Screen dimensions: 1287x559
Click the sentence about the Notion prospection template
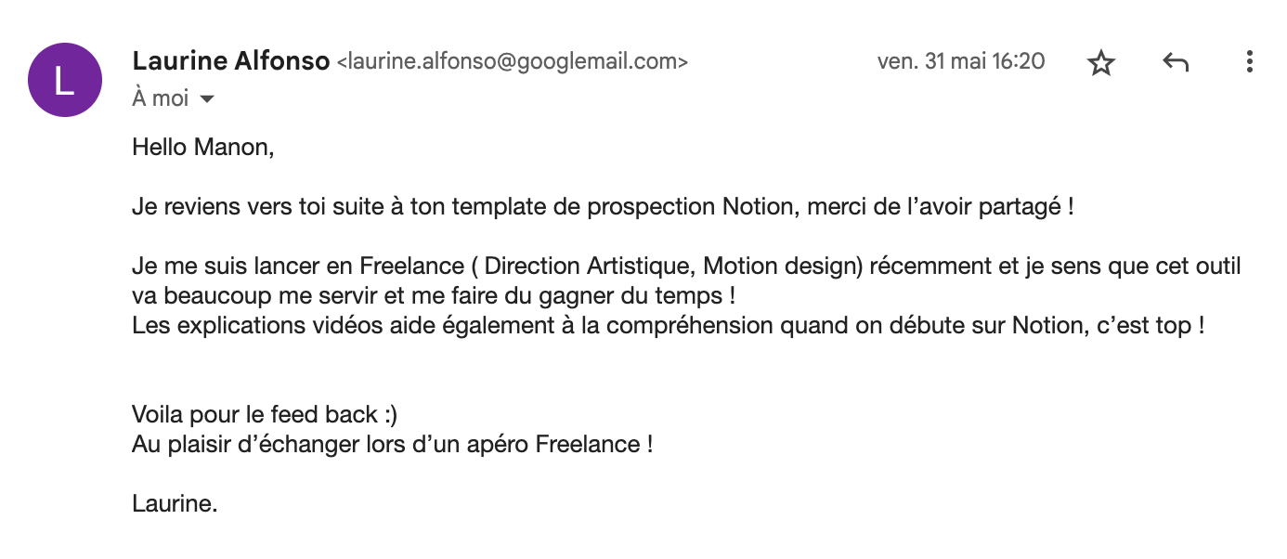click(x=603, y=207)
